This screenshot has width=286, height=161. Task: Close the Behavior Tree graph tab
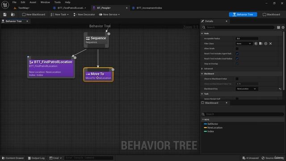(27, 21)
